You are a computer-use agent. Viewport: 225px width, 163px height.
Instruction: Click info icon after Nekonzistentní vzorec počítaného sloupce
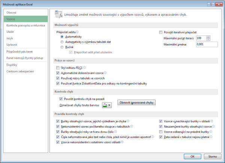click(132, 126)
